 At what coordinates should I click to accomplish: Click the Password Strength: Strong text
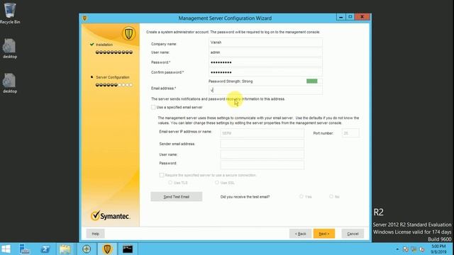231,81
